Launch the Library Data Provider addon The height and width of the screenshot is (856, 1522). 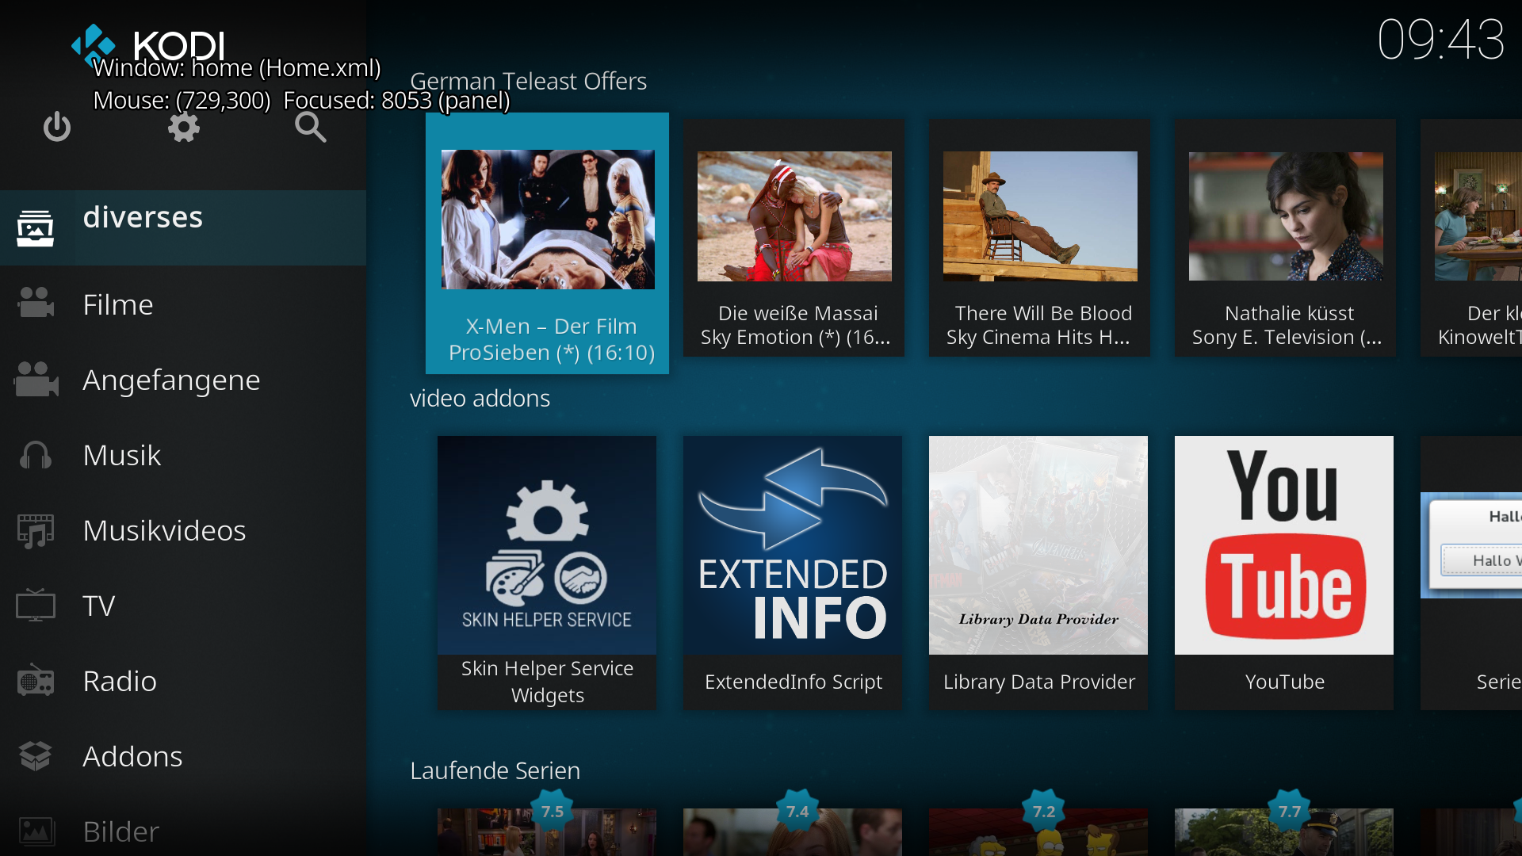point(1038,572)
